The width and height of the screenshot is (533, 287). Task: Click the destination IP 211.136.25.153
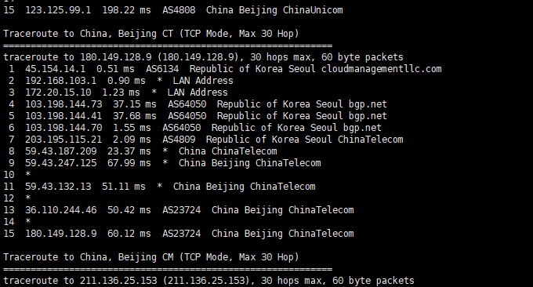[118, 281]
